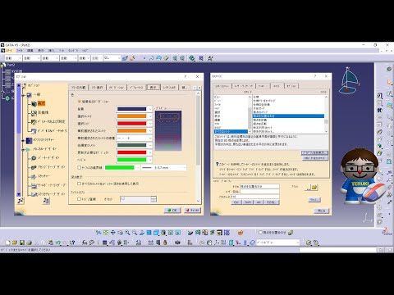Screen dimensions: 394x295
Task: Switch to the Tree Appearance tab in Options
Action: tap(79, 88)
